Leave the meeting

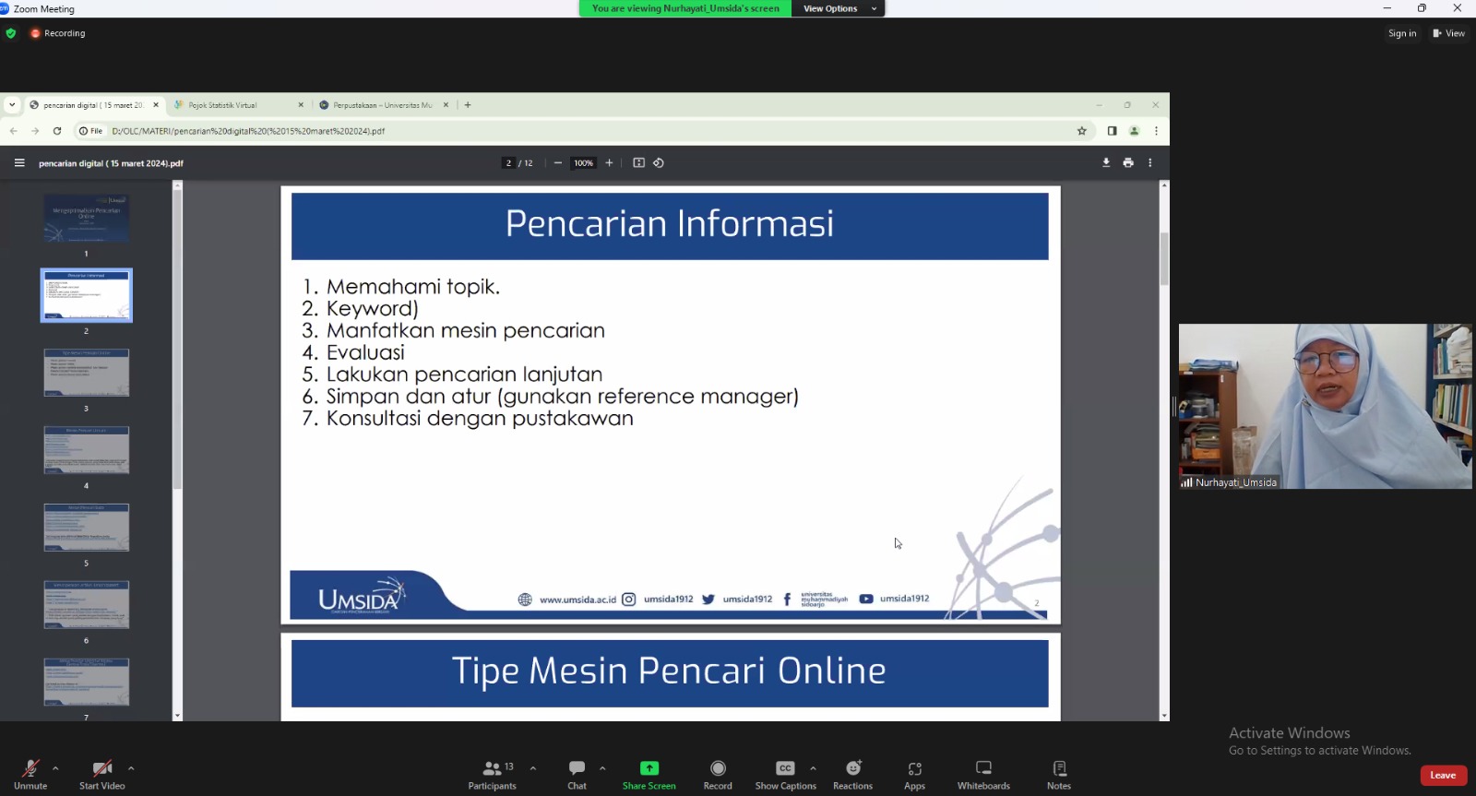[x=1443, y=776]
